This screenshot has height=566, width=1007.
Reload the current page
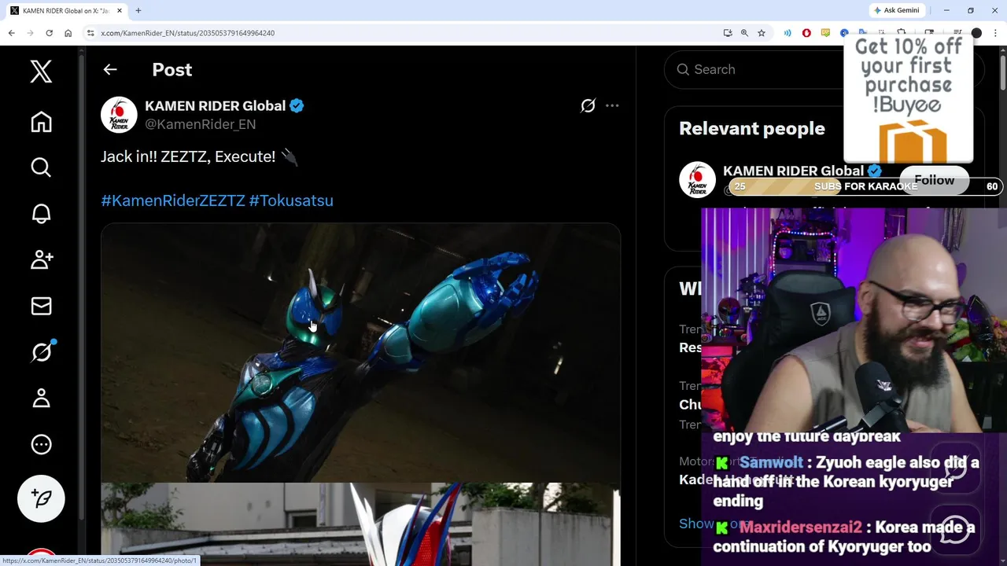coord(49,33)
